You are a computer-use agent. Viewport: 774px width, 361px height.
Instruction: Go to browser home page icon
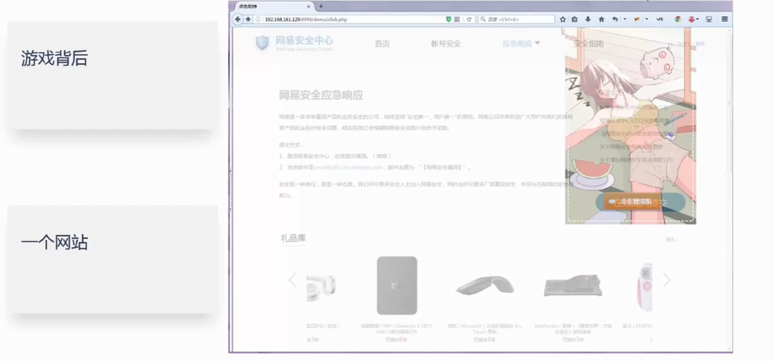click(601, 19)
